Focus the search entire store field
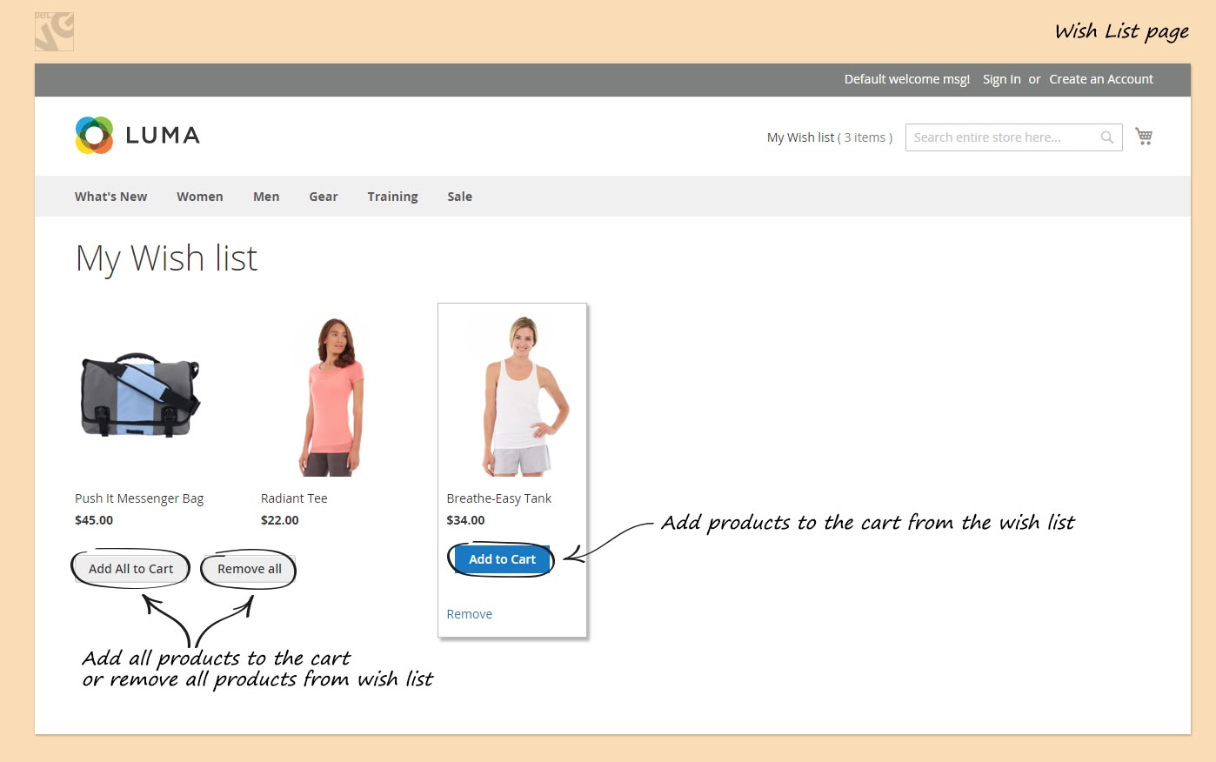Viewport: 1216px width, 762px height. pos(1000,137)
